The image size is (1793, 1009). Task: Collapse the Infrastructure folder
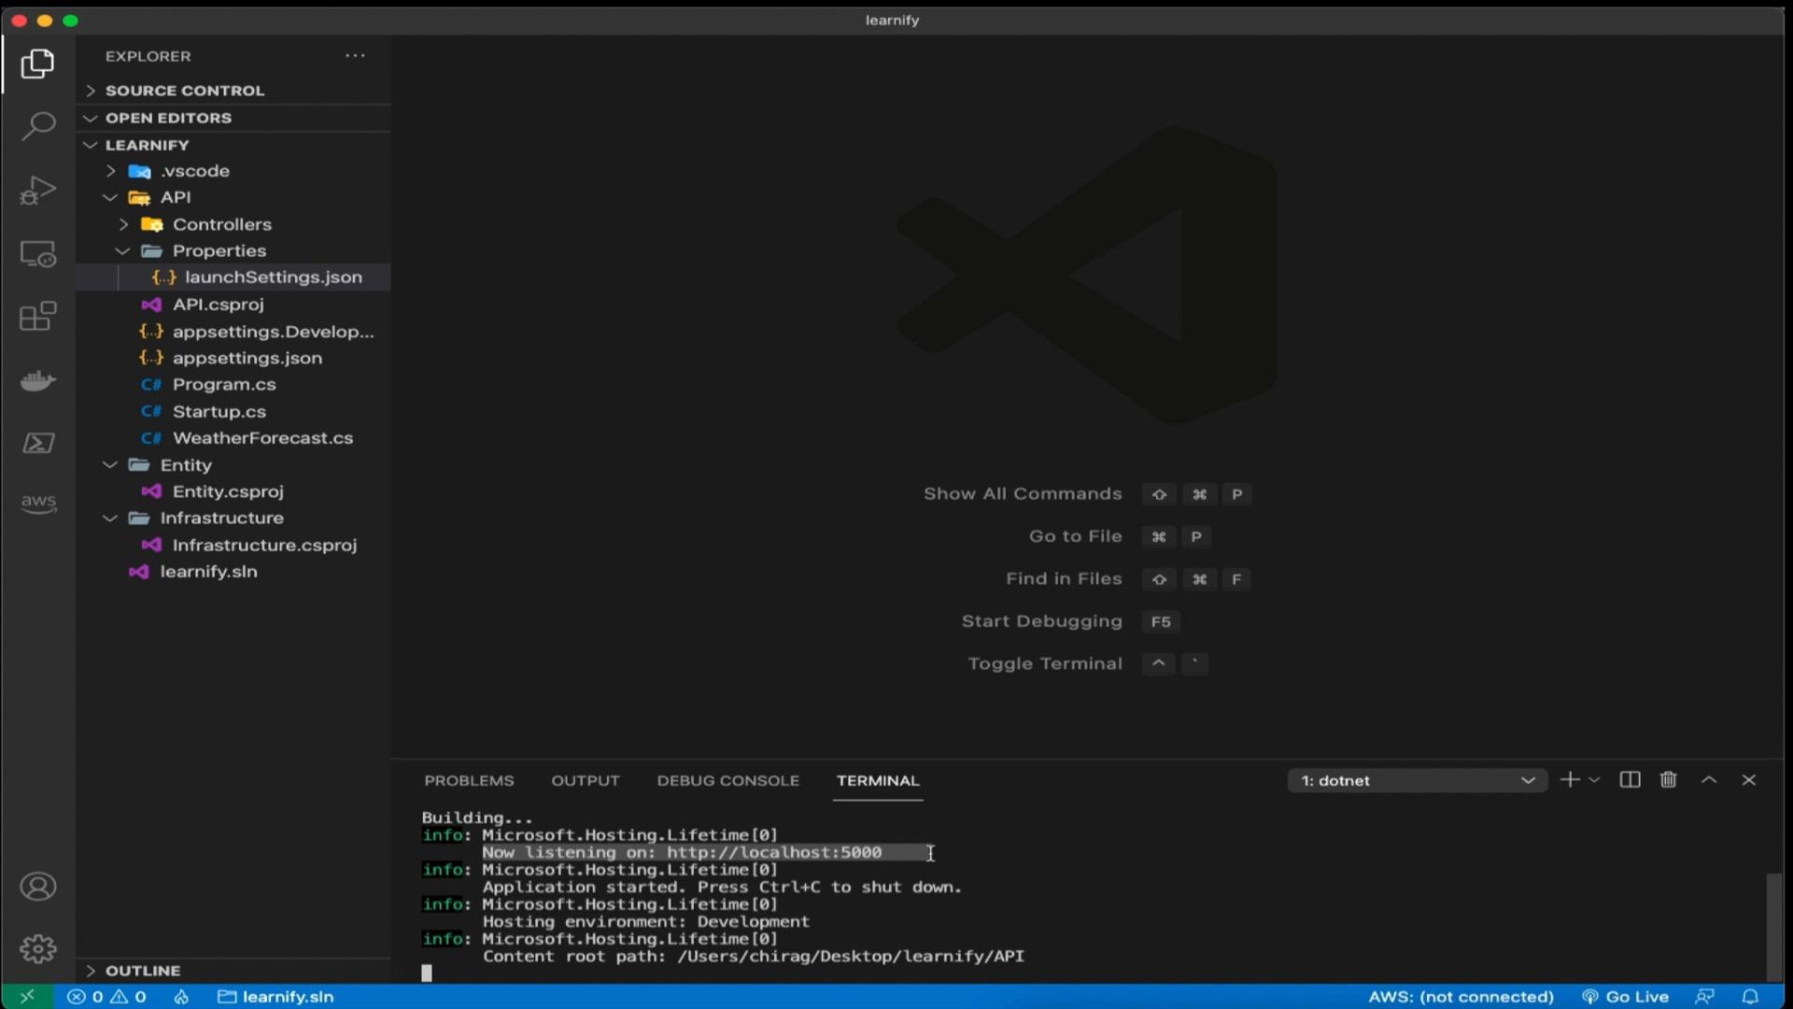[x=233, y=518]
